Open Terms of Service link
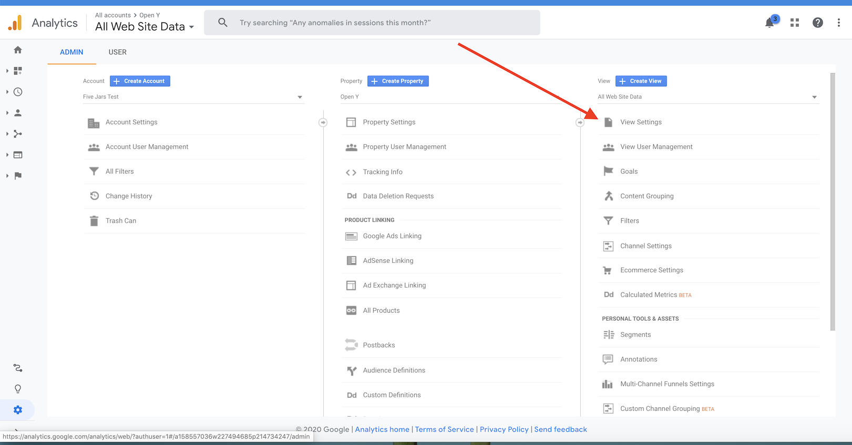 pyautogui.click(x=445, y=429)
